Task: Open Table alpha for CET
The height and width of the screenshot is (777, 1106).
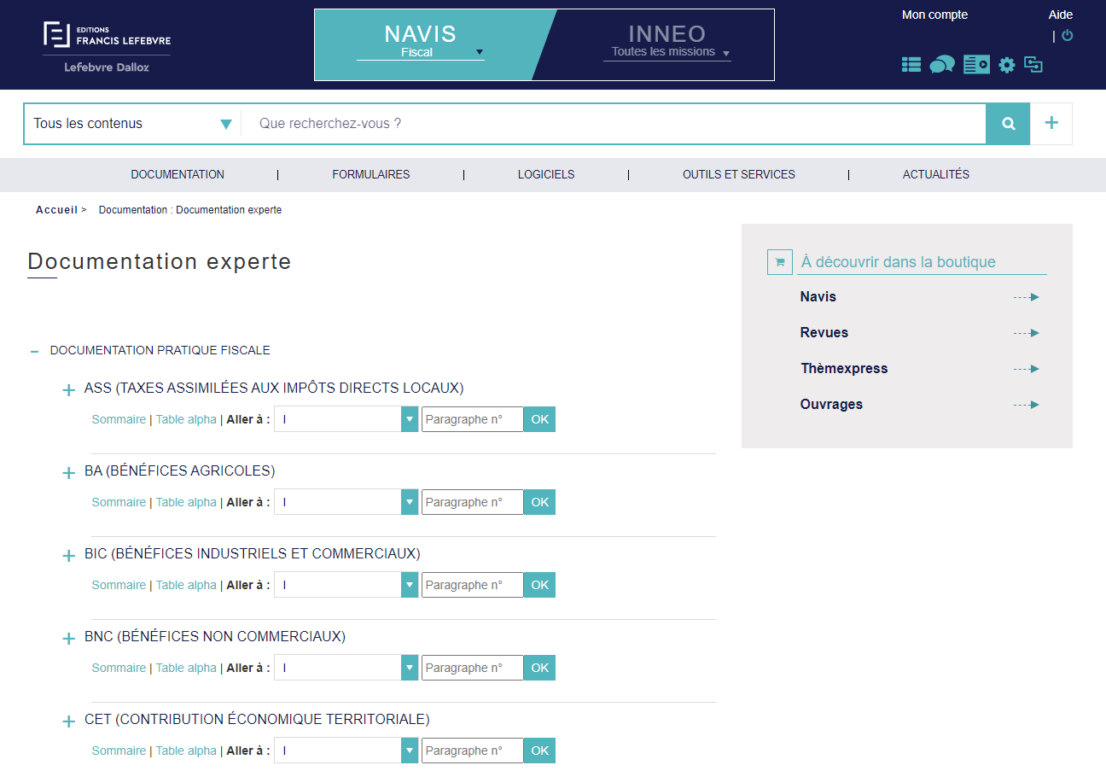Action: 186,751
